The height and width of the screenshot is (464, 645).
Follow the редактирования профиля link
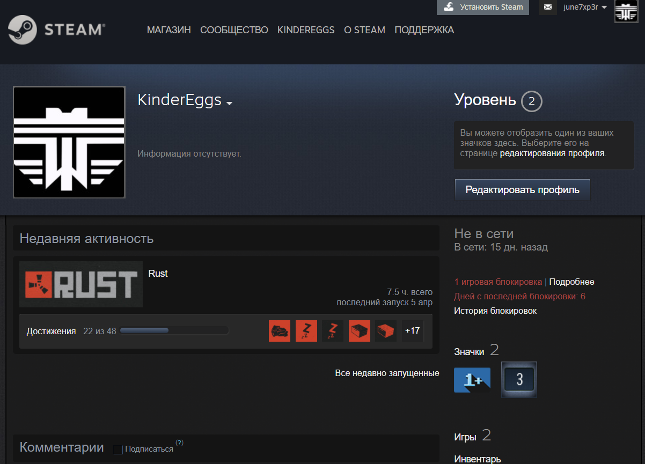click(x=552, y=153)
